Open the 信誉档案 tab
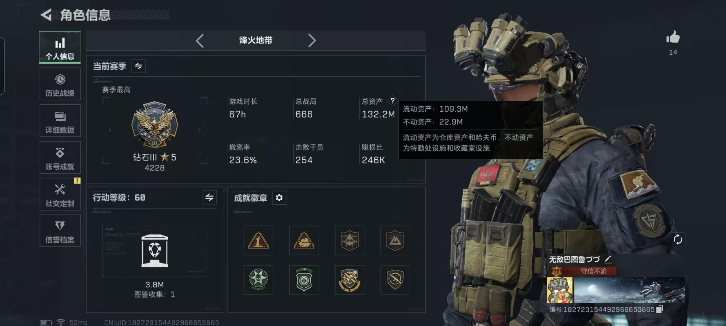The width and height of the screenshot is (726, 326). click(60, 231)
